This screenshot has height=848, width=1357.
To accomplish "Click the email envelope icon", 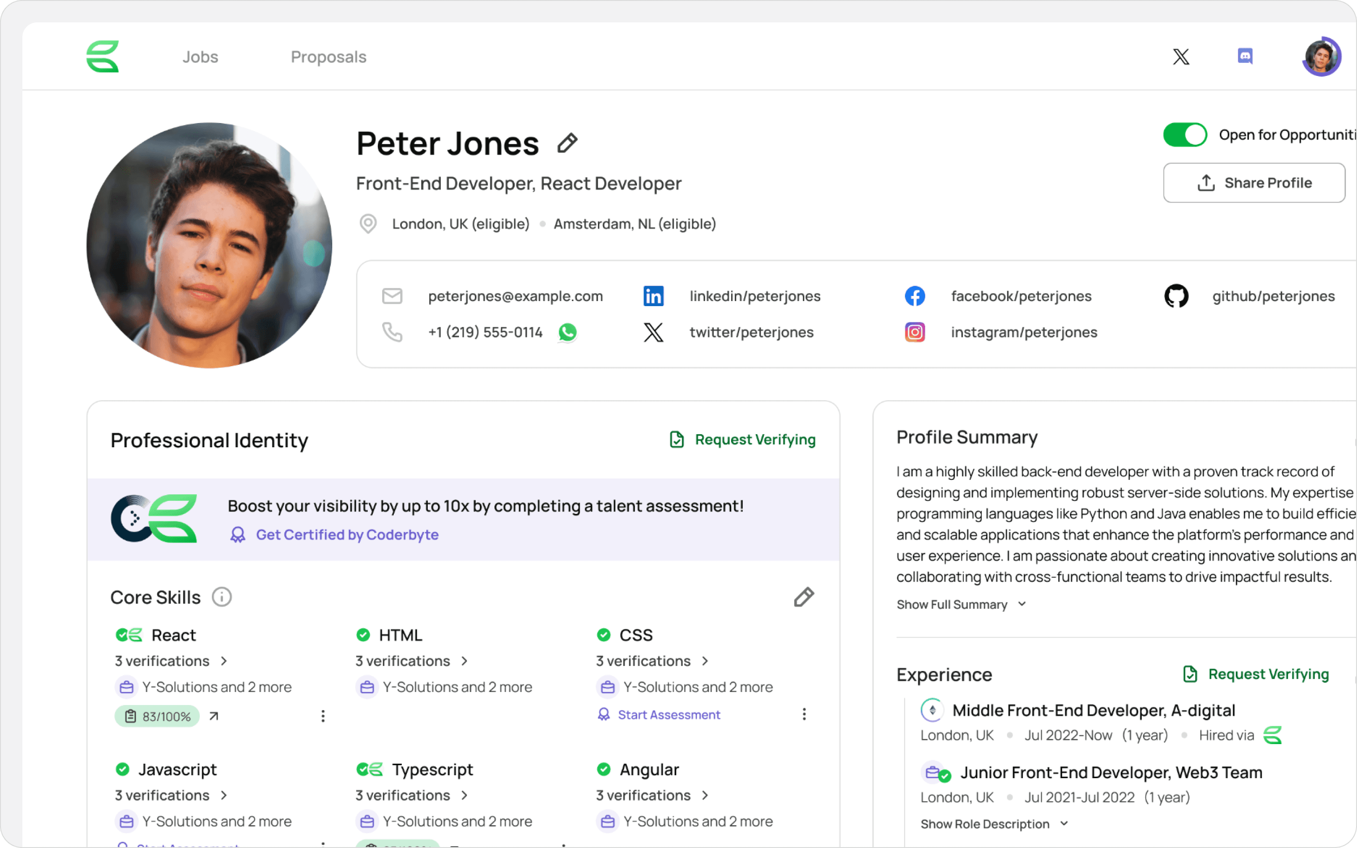I will tap(392, 295).
